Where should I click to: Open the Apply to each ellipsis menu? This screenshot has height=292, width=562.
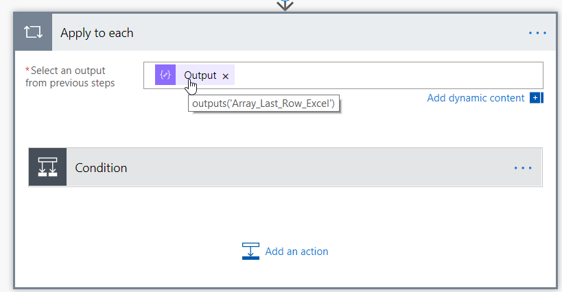(537, 32)
